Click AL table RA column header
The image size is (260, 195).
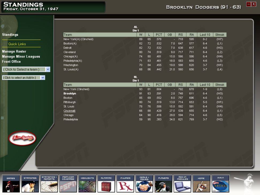click(x=192, y=35)
